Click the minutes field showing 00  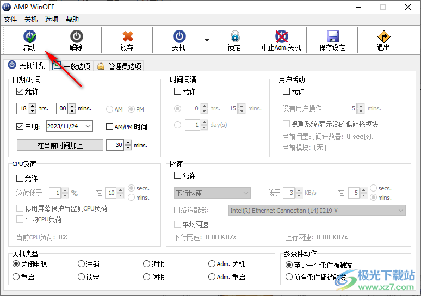click(63, 108)
